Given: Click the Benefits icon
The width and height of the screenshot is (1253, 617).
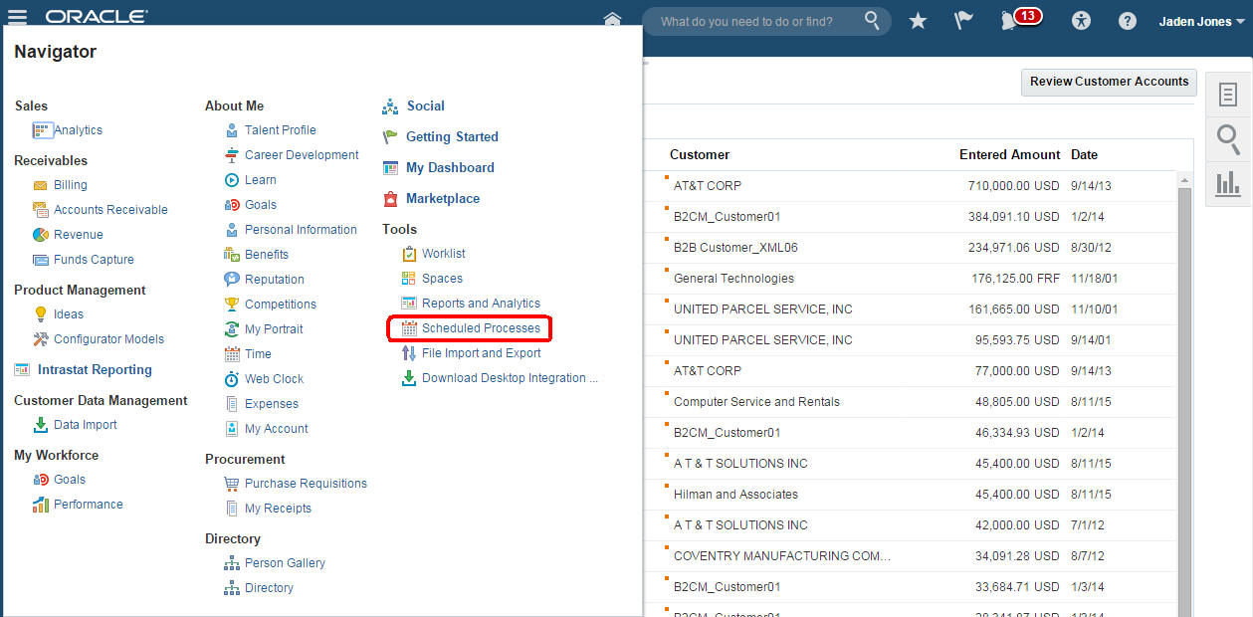Looking at the screenshot, I should coord(232,255).
